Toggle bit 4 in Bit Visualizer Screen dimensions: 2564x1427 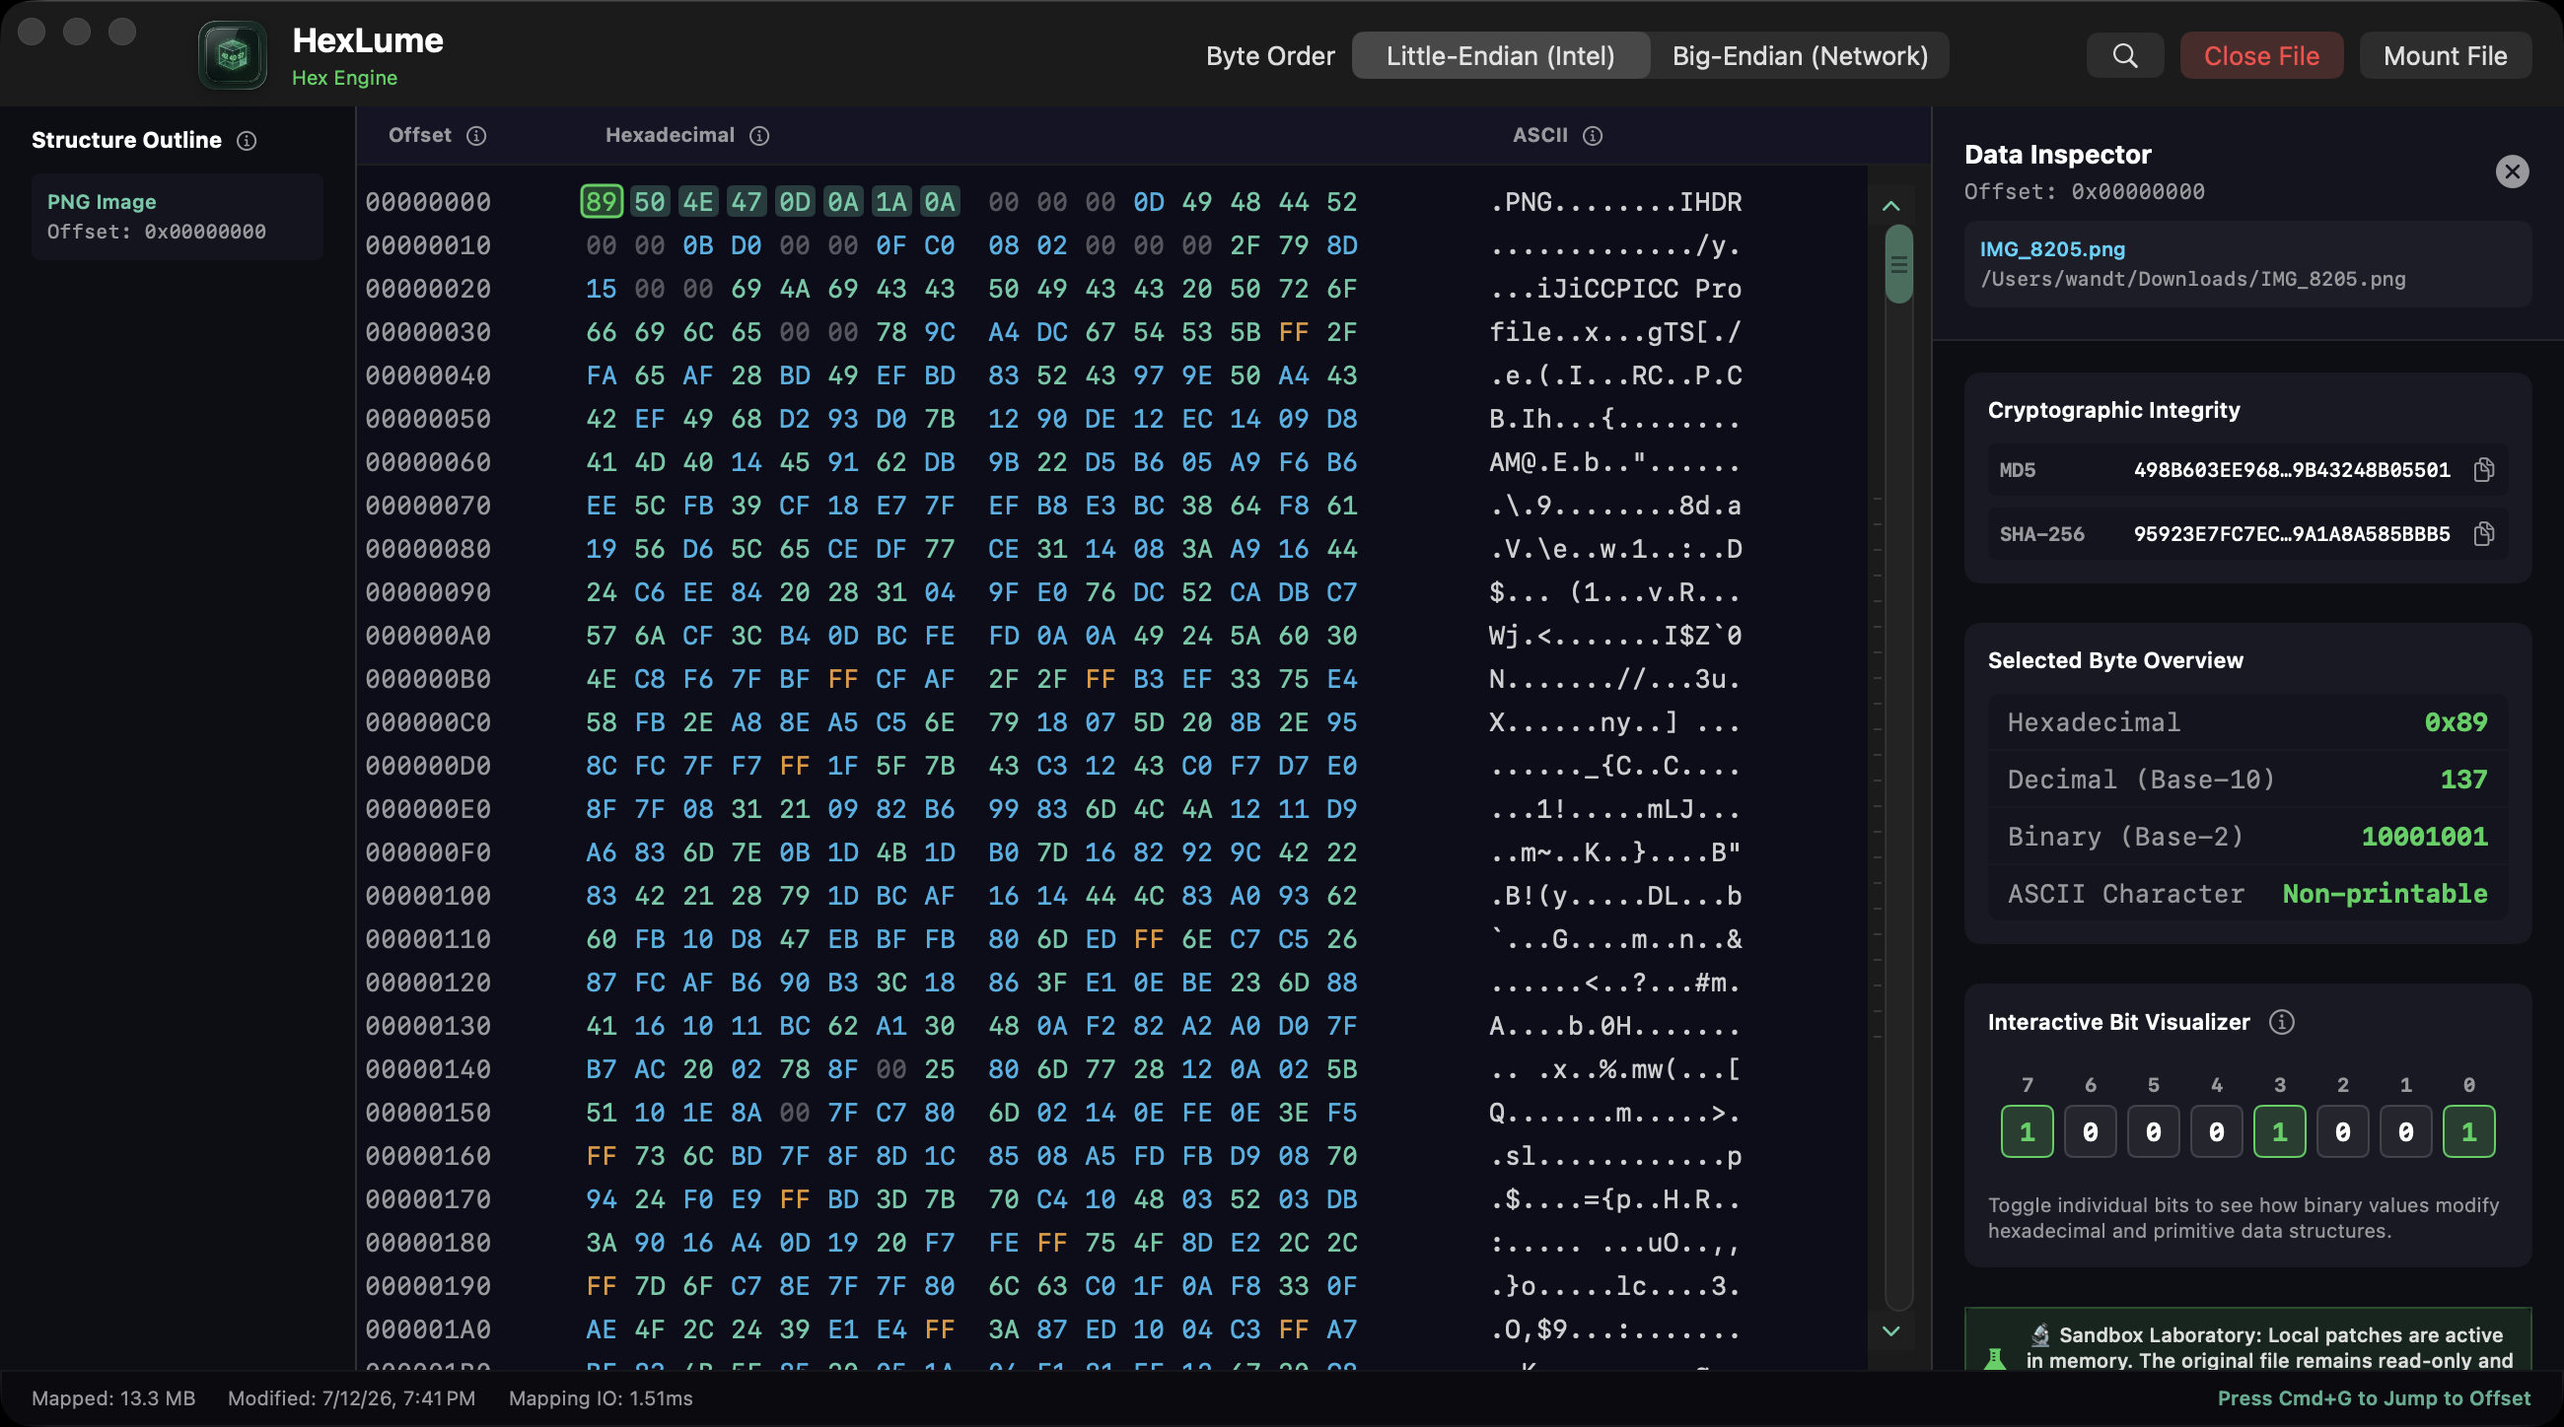click(x=2217, y=1131)
